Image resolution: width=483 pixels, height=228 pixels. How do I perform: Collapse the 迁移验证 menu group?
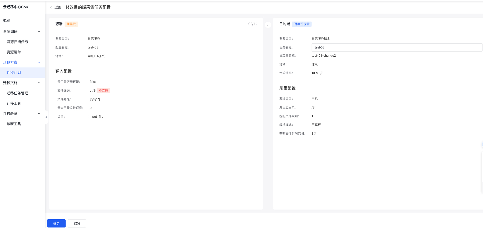pyautogui.click(x=39, y=114)
